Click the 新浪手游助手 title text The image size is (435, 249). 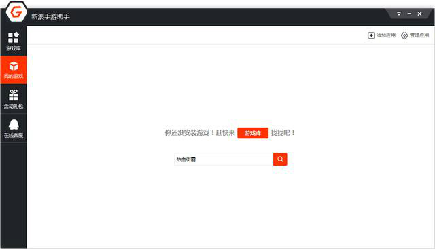tap(50, 16)
